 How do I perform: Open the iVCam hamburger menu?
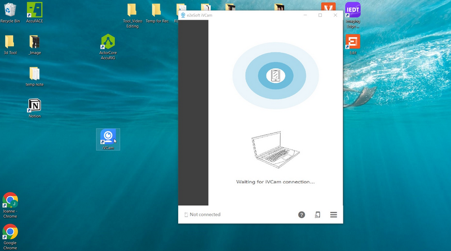(333, 215)
